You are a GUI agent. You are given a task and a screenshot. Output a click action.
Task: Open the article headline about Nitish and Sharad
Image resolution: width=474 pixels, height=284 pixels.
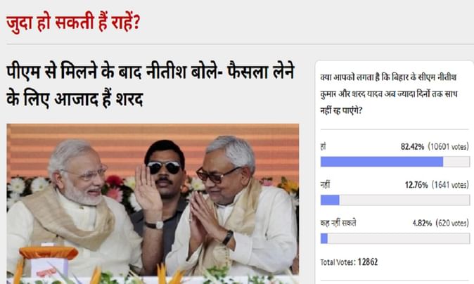pyautogui.click(x=150, y=85)
